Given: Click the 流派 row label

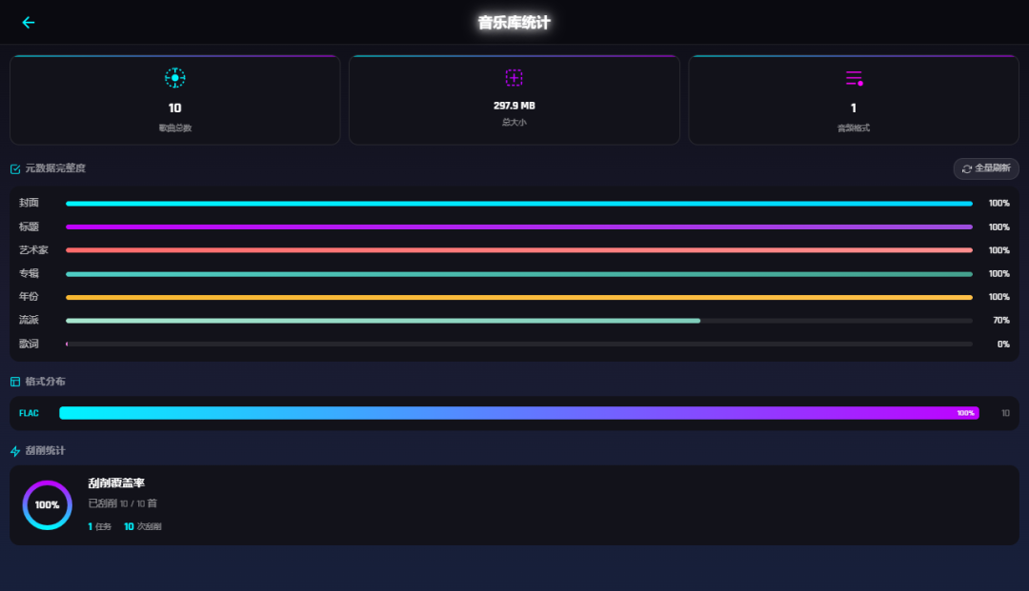Looking at the screenshot, I should [29, 321].
